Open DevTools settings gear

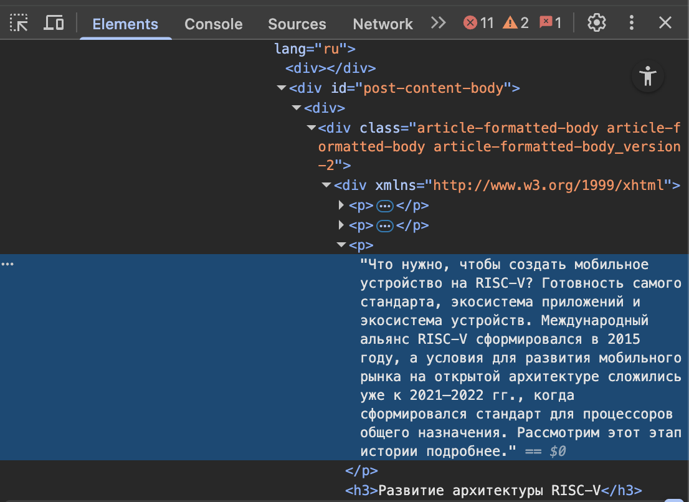coord(596,24)
